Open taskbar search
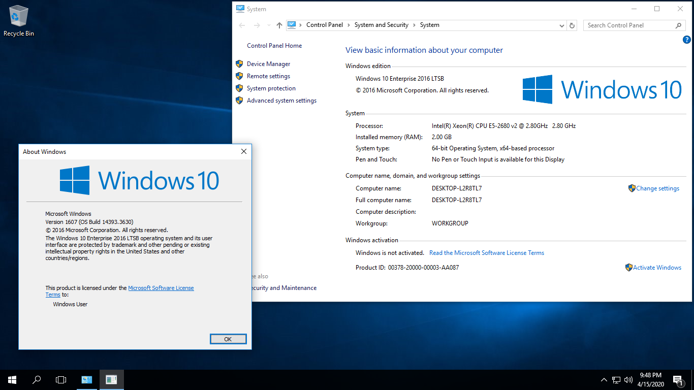 pos(37,380)
